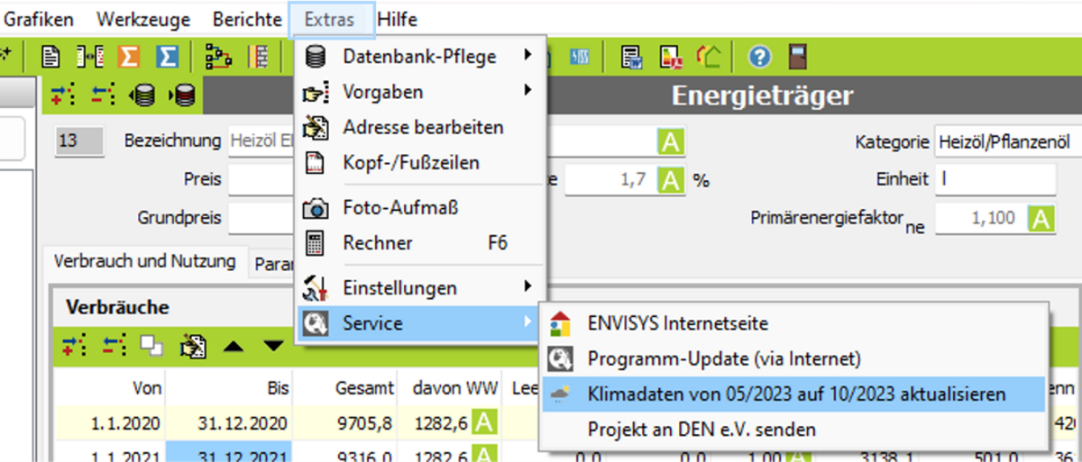Expand the Datenbank-Pflege submenu
The image size is (1082, 462).
[x=420, y=56]
